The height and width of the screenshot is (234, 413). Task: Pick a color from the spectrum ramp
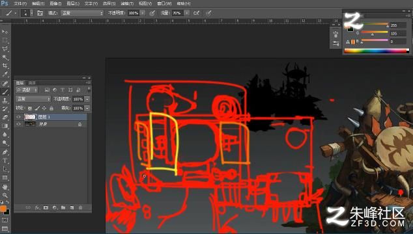(377, 51)
